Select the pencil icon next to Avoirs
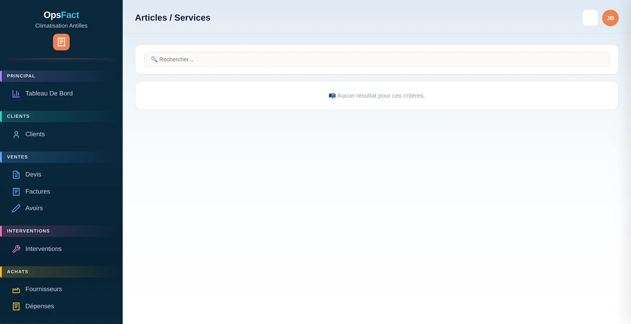Screen dimensions: 631x324 point(16,208)
